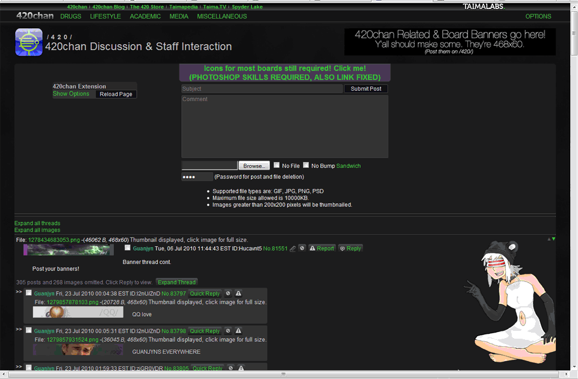The height and width of the screenshot is (379, 578).
Task: Click the thread's purple banner thumbnail
Action: (x=69, y=250)
